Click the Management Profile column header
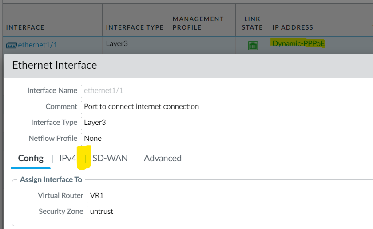 pyautogui.click(x=198, y=23)
